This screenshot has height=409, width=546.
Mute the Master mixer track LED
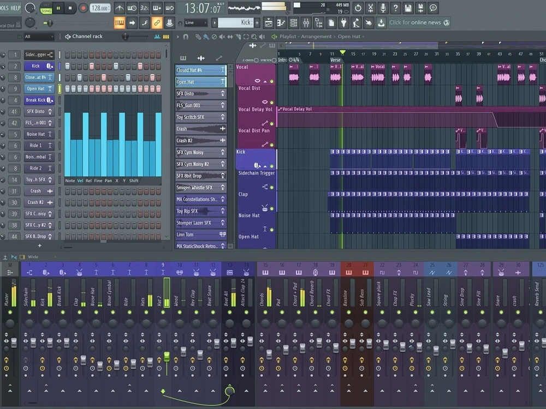[10, 312]
